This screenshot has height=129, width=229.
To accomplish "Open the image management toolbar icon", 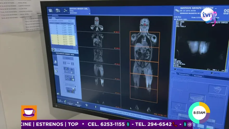I will click(58, 10).
